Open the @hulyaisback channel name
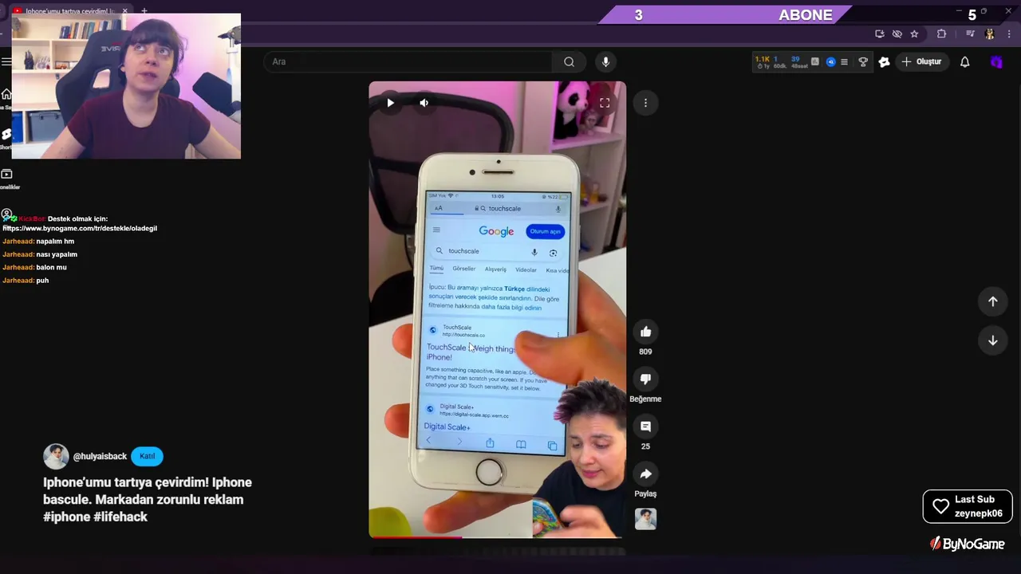This screenshot has height=574, width=1021. point(100,456)
